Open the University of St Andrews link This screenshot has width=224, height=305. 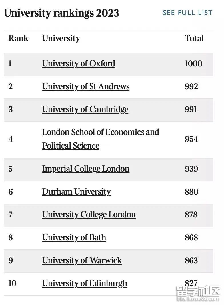(x=86, y=86)
